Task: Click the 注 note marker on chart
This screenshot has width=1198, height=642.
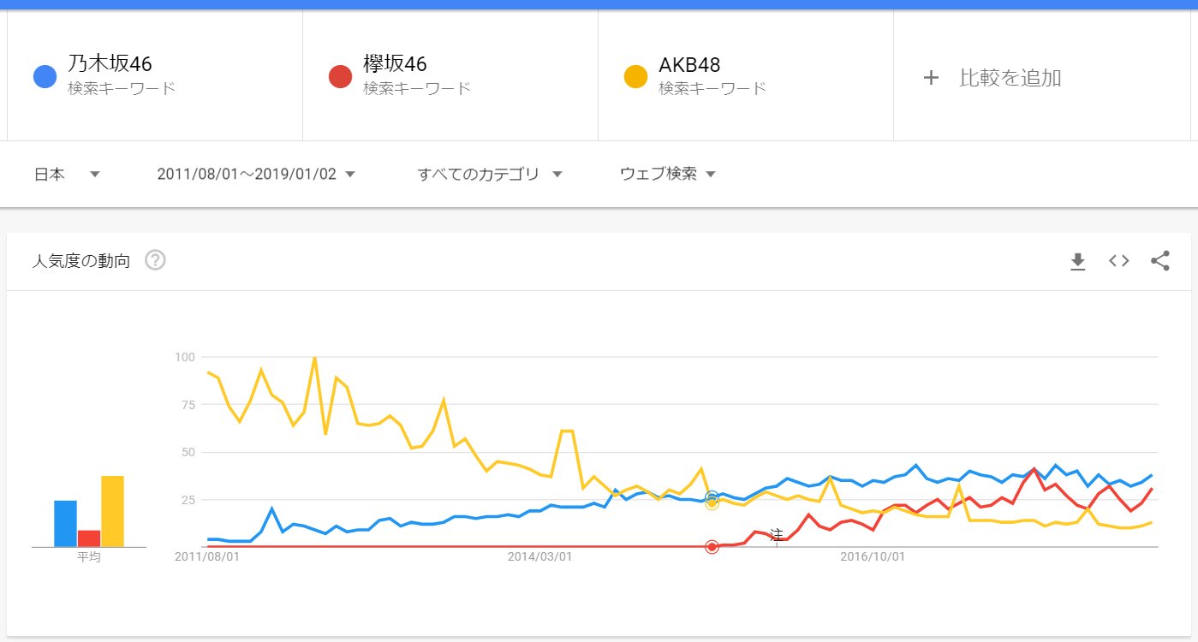Action: [x=777, y=535]
